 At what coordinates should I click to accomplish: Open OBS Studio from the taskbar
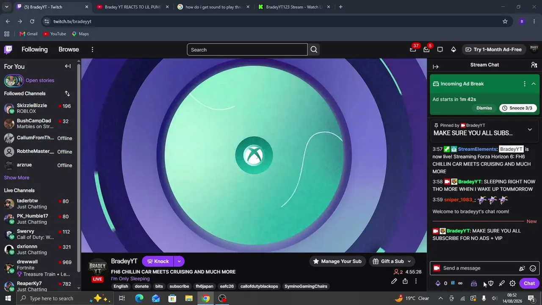pyautogui.click(x=222, y=298)
